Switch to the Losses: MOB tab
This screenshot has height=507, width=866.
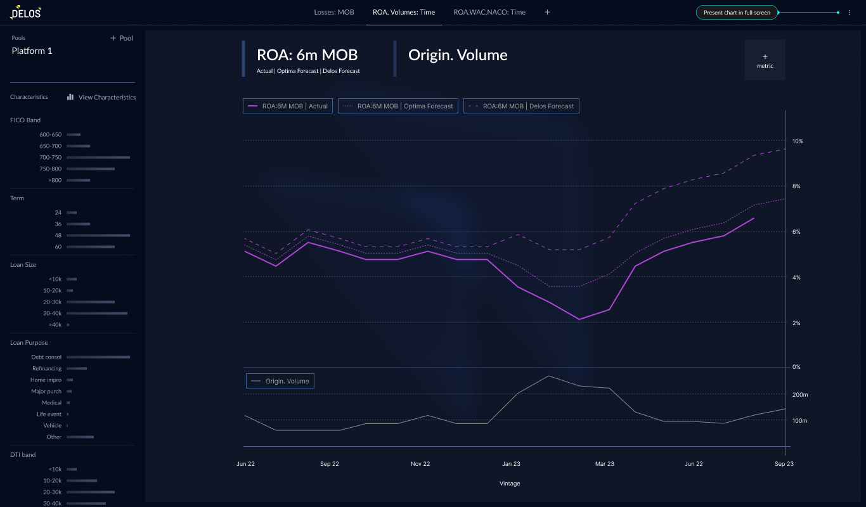(x=334, y=12)
